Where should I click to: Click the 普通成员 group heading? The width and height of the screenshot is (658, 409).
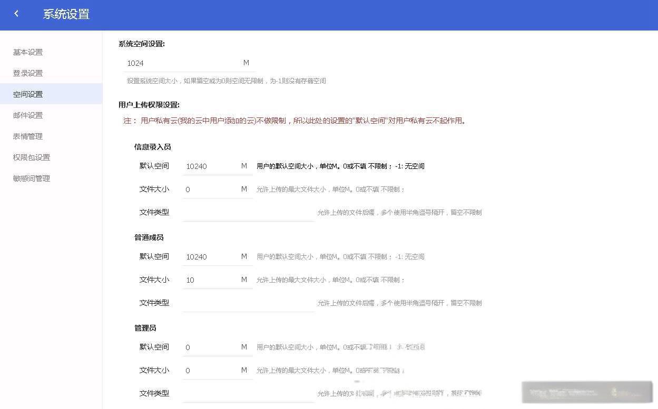[149, 237]
